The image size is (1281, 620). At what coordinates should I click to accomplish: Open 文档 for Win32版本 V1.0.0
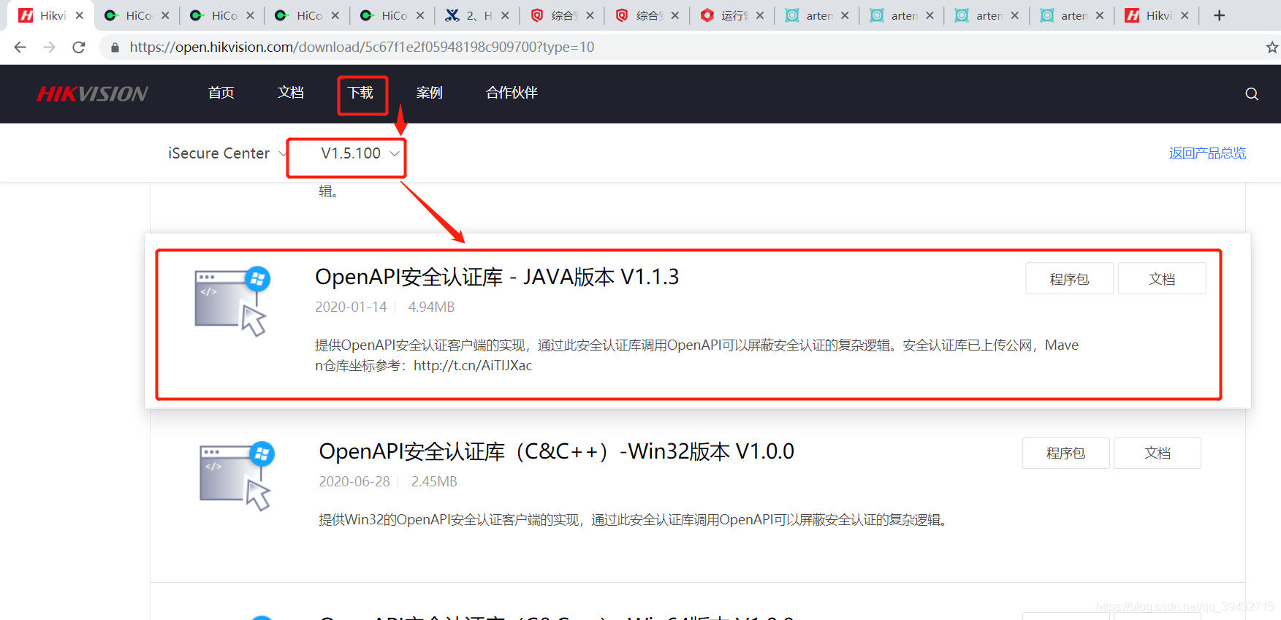coord(1158,453)
